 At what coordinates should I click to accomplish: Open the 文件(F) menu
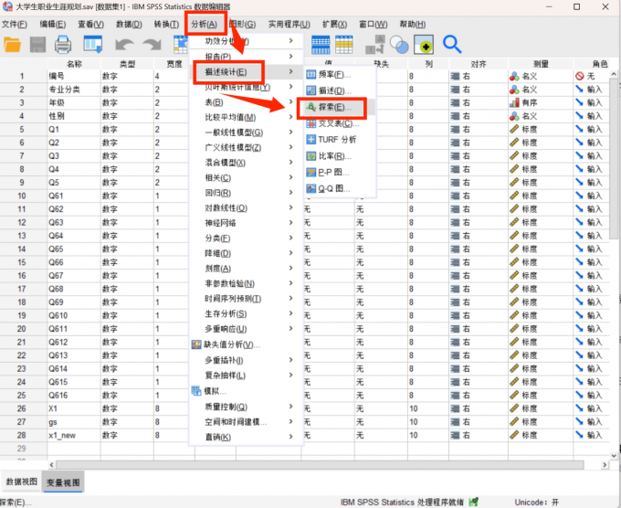point(15,25)
